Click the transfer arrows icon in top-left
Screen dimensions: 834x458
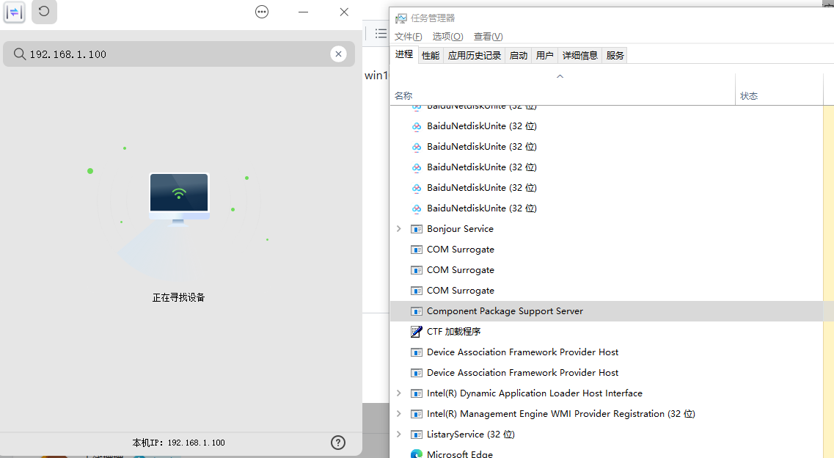[x=15, y=12]
